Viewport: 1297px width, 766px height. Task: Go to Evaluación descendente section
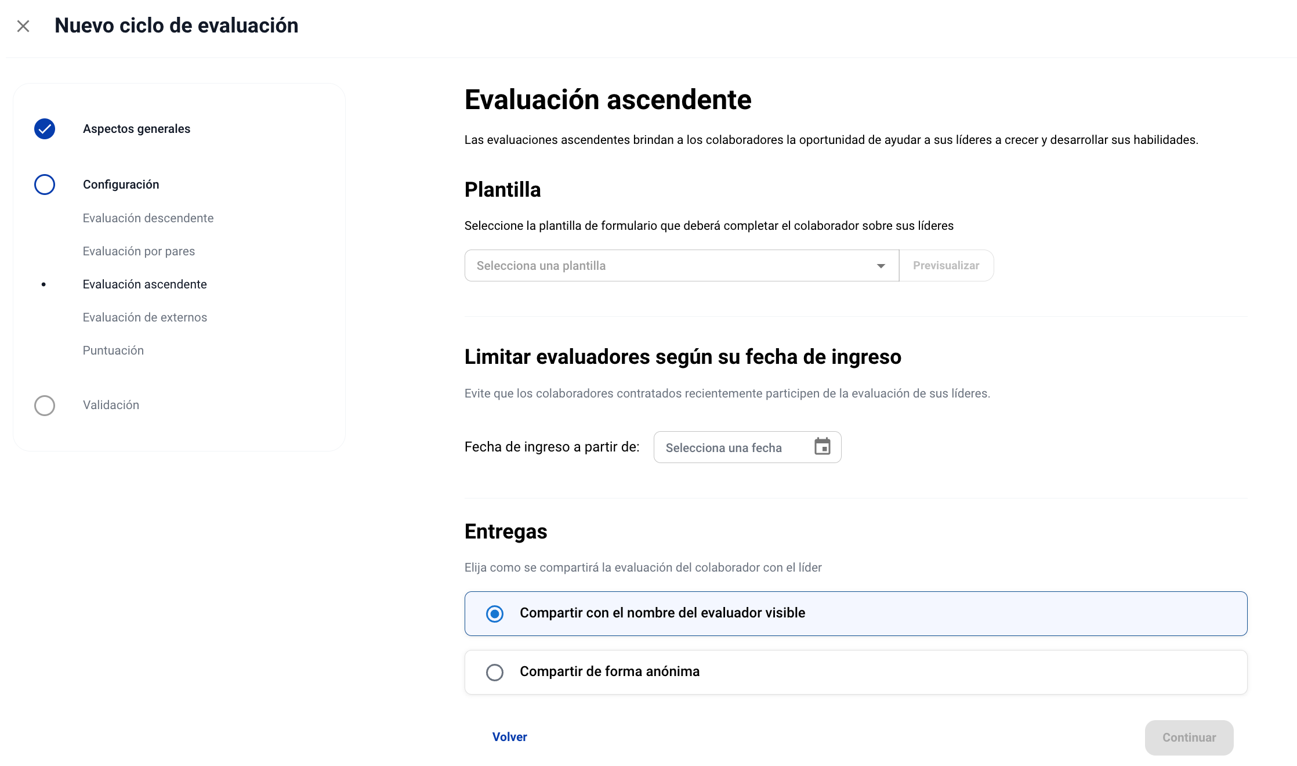point(148,218)
